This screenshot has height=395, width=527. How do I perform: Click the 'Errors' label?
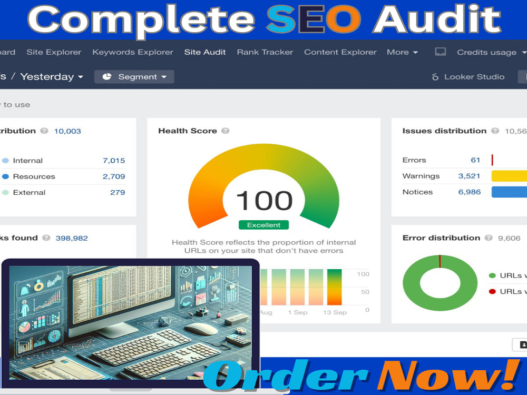click(x=414, y=160)
